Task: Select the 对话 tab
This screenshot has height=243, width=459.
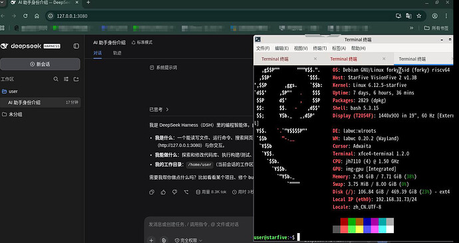Action: (x=98, y=53)
